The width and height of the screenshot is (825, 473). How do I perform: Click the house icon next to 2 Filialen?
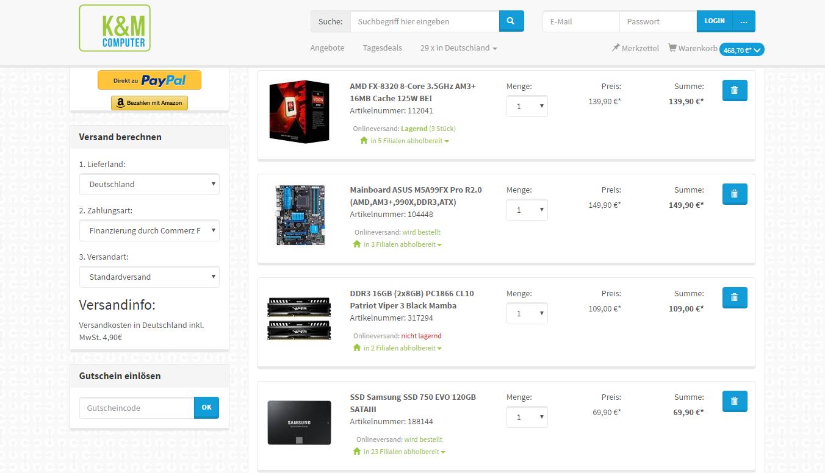point(357,348)
